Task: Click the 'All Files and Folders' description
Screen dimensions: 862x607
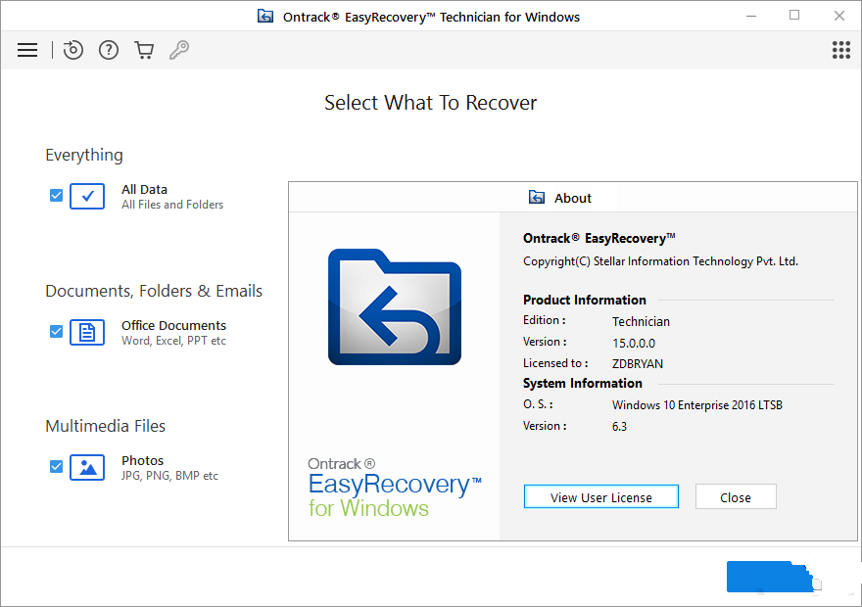Action: pos(172,205)
